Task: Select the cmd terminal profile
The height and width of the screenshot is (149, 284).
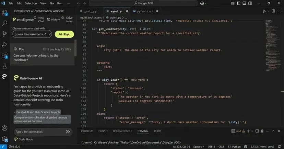Action: 237,131
